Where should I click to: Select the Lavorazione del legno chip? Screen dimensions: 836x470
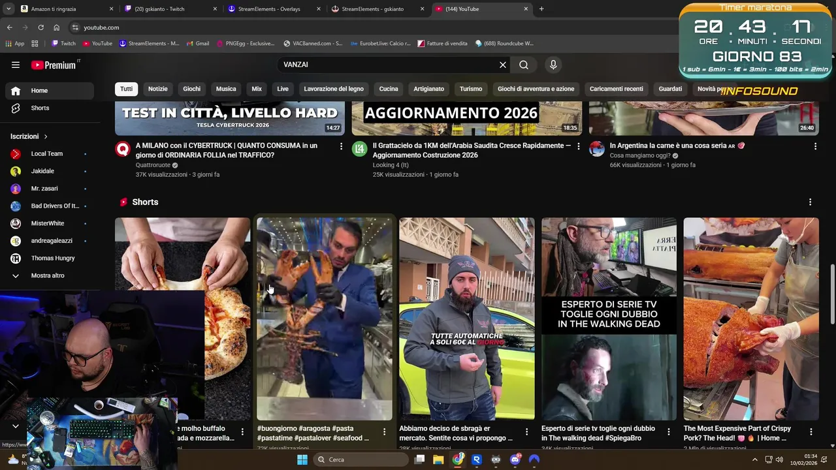pyautogui.click(x=334, y=89)
